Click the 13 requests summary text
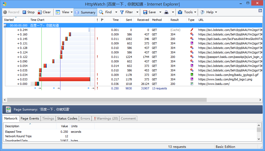 [x=159, y=88]
